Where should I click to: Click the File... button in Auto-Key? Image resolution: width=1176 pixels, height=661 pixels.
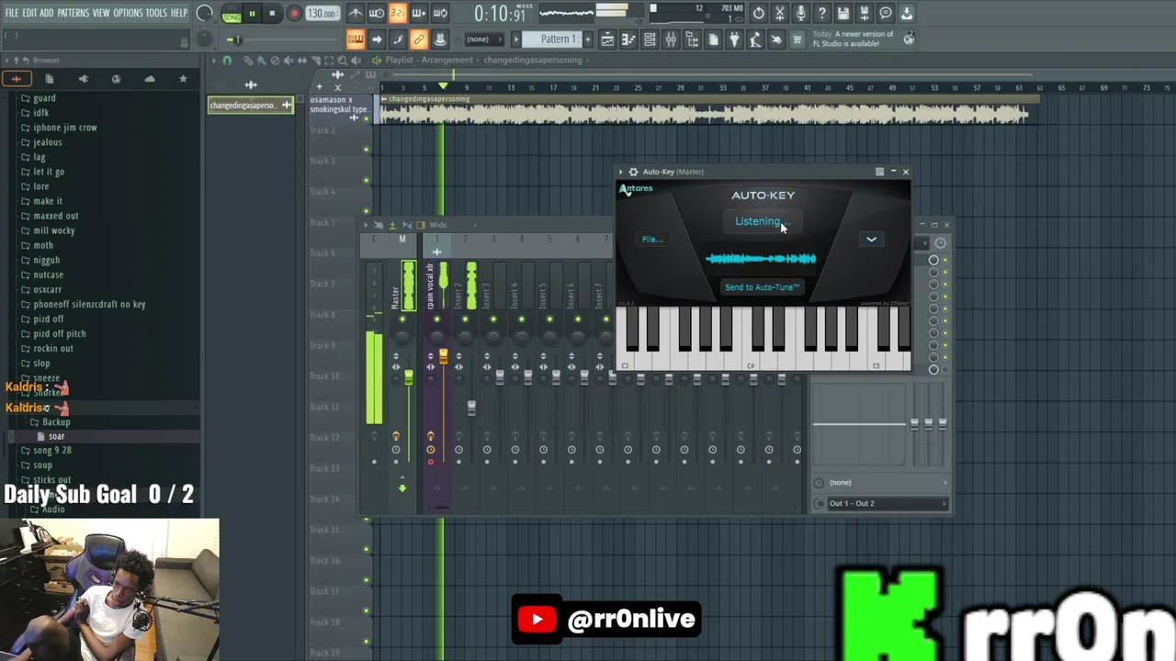point(652,240)
